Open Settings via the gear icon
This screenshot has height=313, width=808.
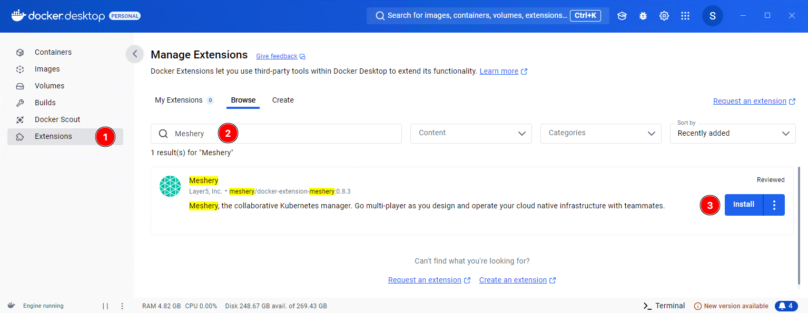[x=664, y=16]
